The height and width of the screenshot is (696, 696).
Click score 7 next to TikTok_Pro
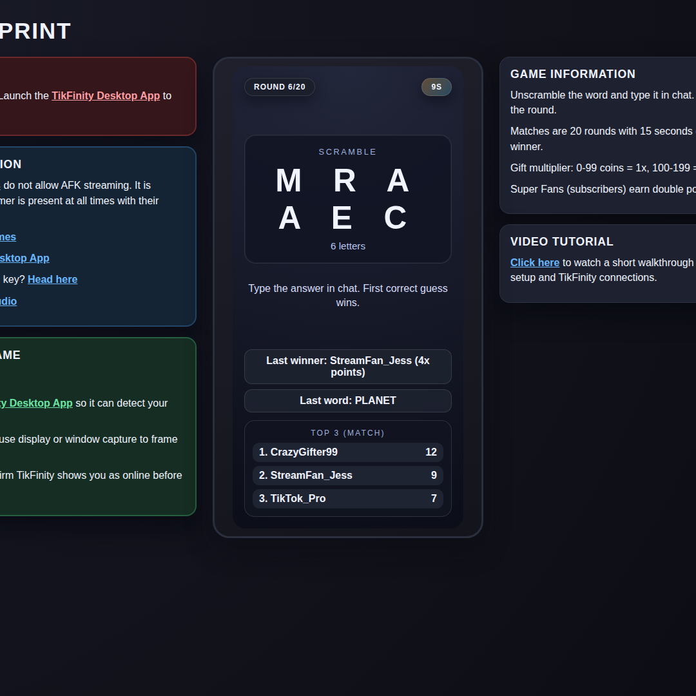pos(434,498)
